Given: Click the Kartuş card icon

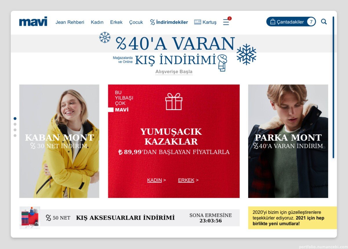Looking at the screenshot, I should click(x=197, y=22).
